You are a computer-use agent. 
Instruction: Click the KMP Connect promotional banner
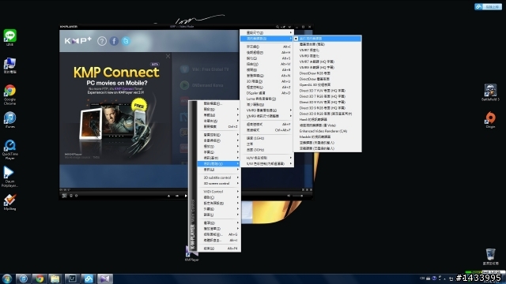coord(115,108)
